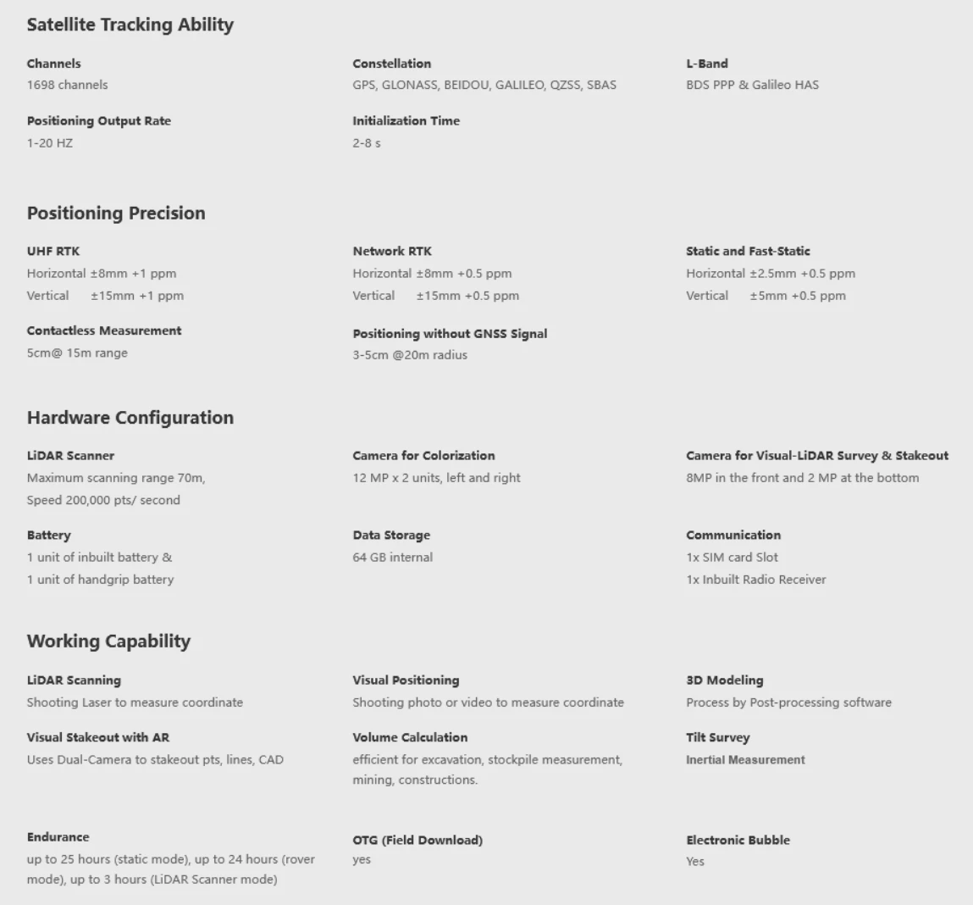Click the Satellite Tracking Ability heading
This screenshot has width=973, height=905.
click(x=130, y=25)
